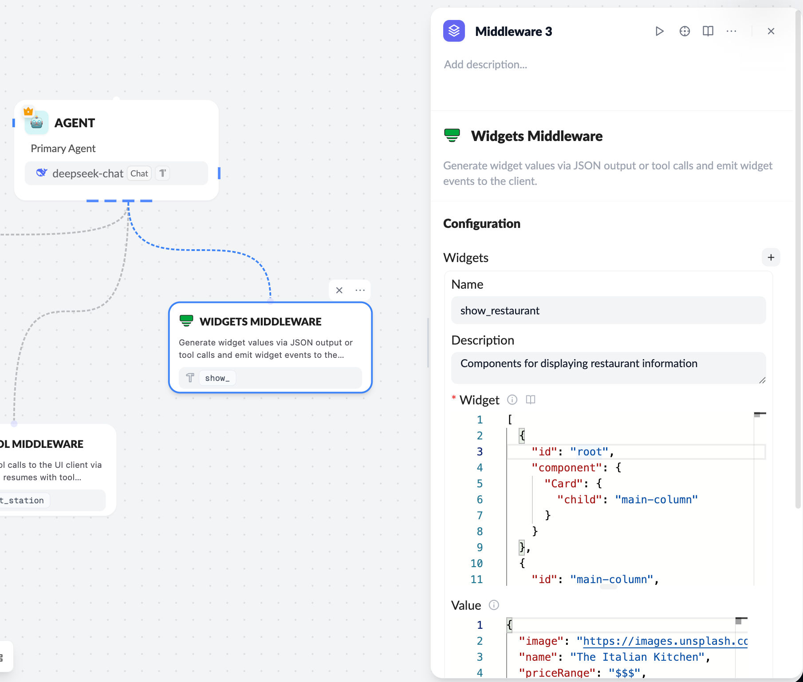Click the info icon next to Widget label
This screenshot has height=682, width=803.
512,400
